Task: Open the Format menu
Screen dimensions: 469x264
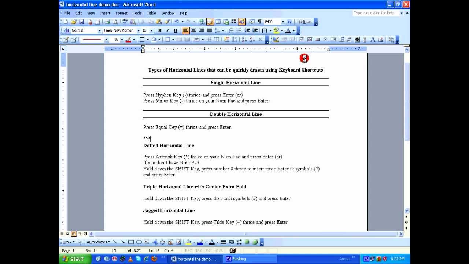Action: [x=121, y=13]
